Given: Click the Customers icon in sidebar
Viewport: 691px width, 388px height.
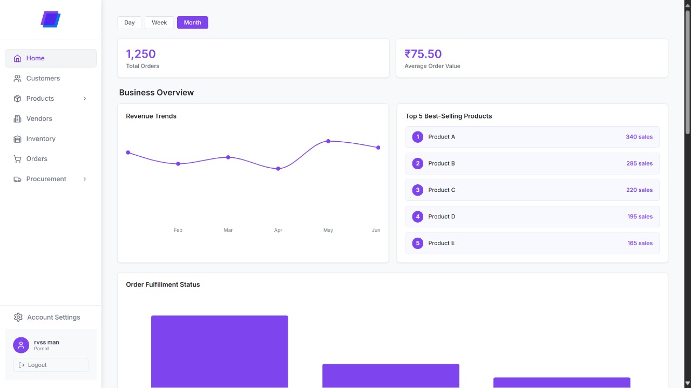Looking at the screenshot, I should pos(17,78).
